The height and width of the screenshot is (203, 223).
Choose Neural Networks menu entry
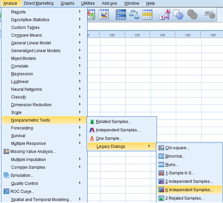pyautogui.click(x=44, y=89)
